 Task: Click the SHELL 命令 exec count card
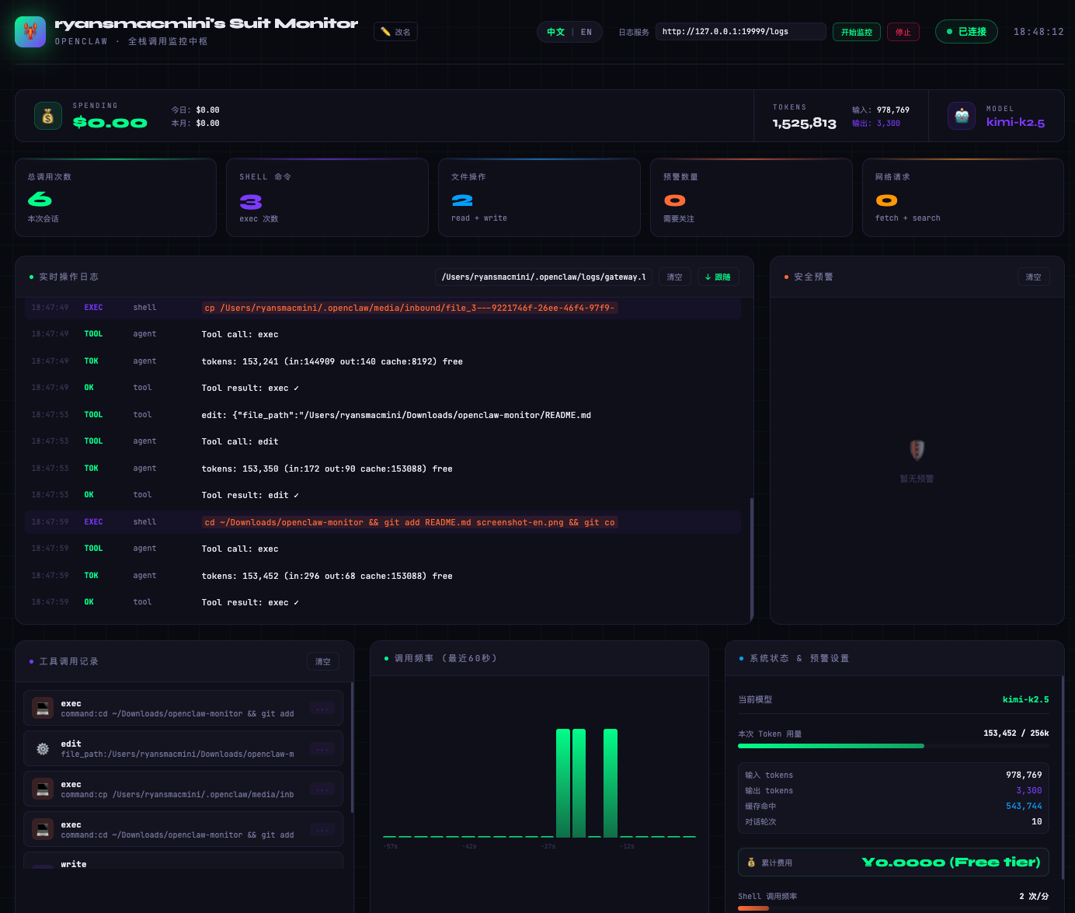(x=327, y=197)
